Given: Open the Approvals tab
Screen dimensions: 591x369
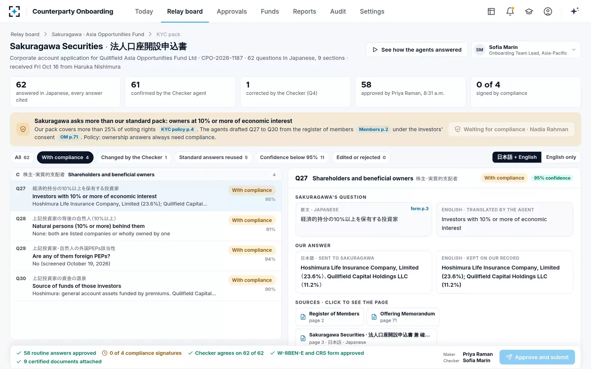Looking at the screenshot, I should pos(232,11).
